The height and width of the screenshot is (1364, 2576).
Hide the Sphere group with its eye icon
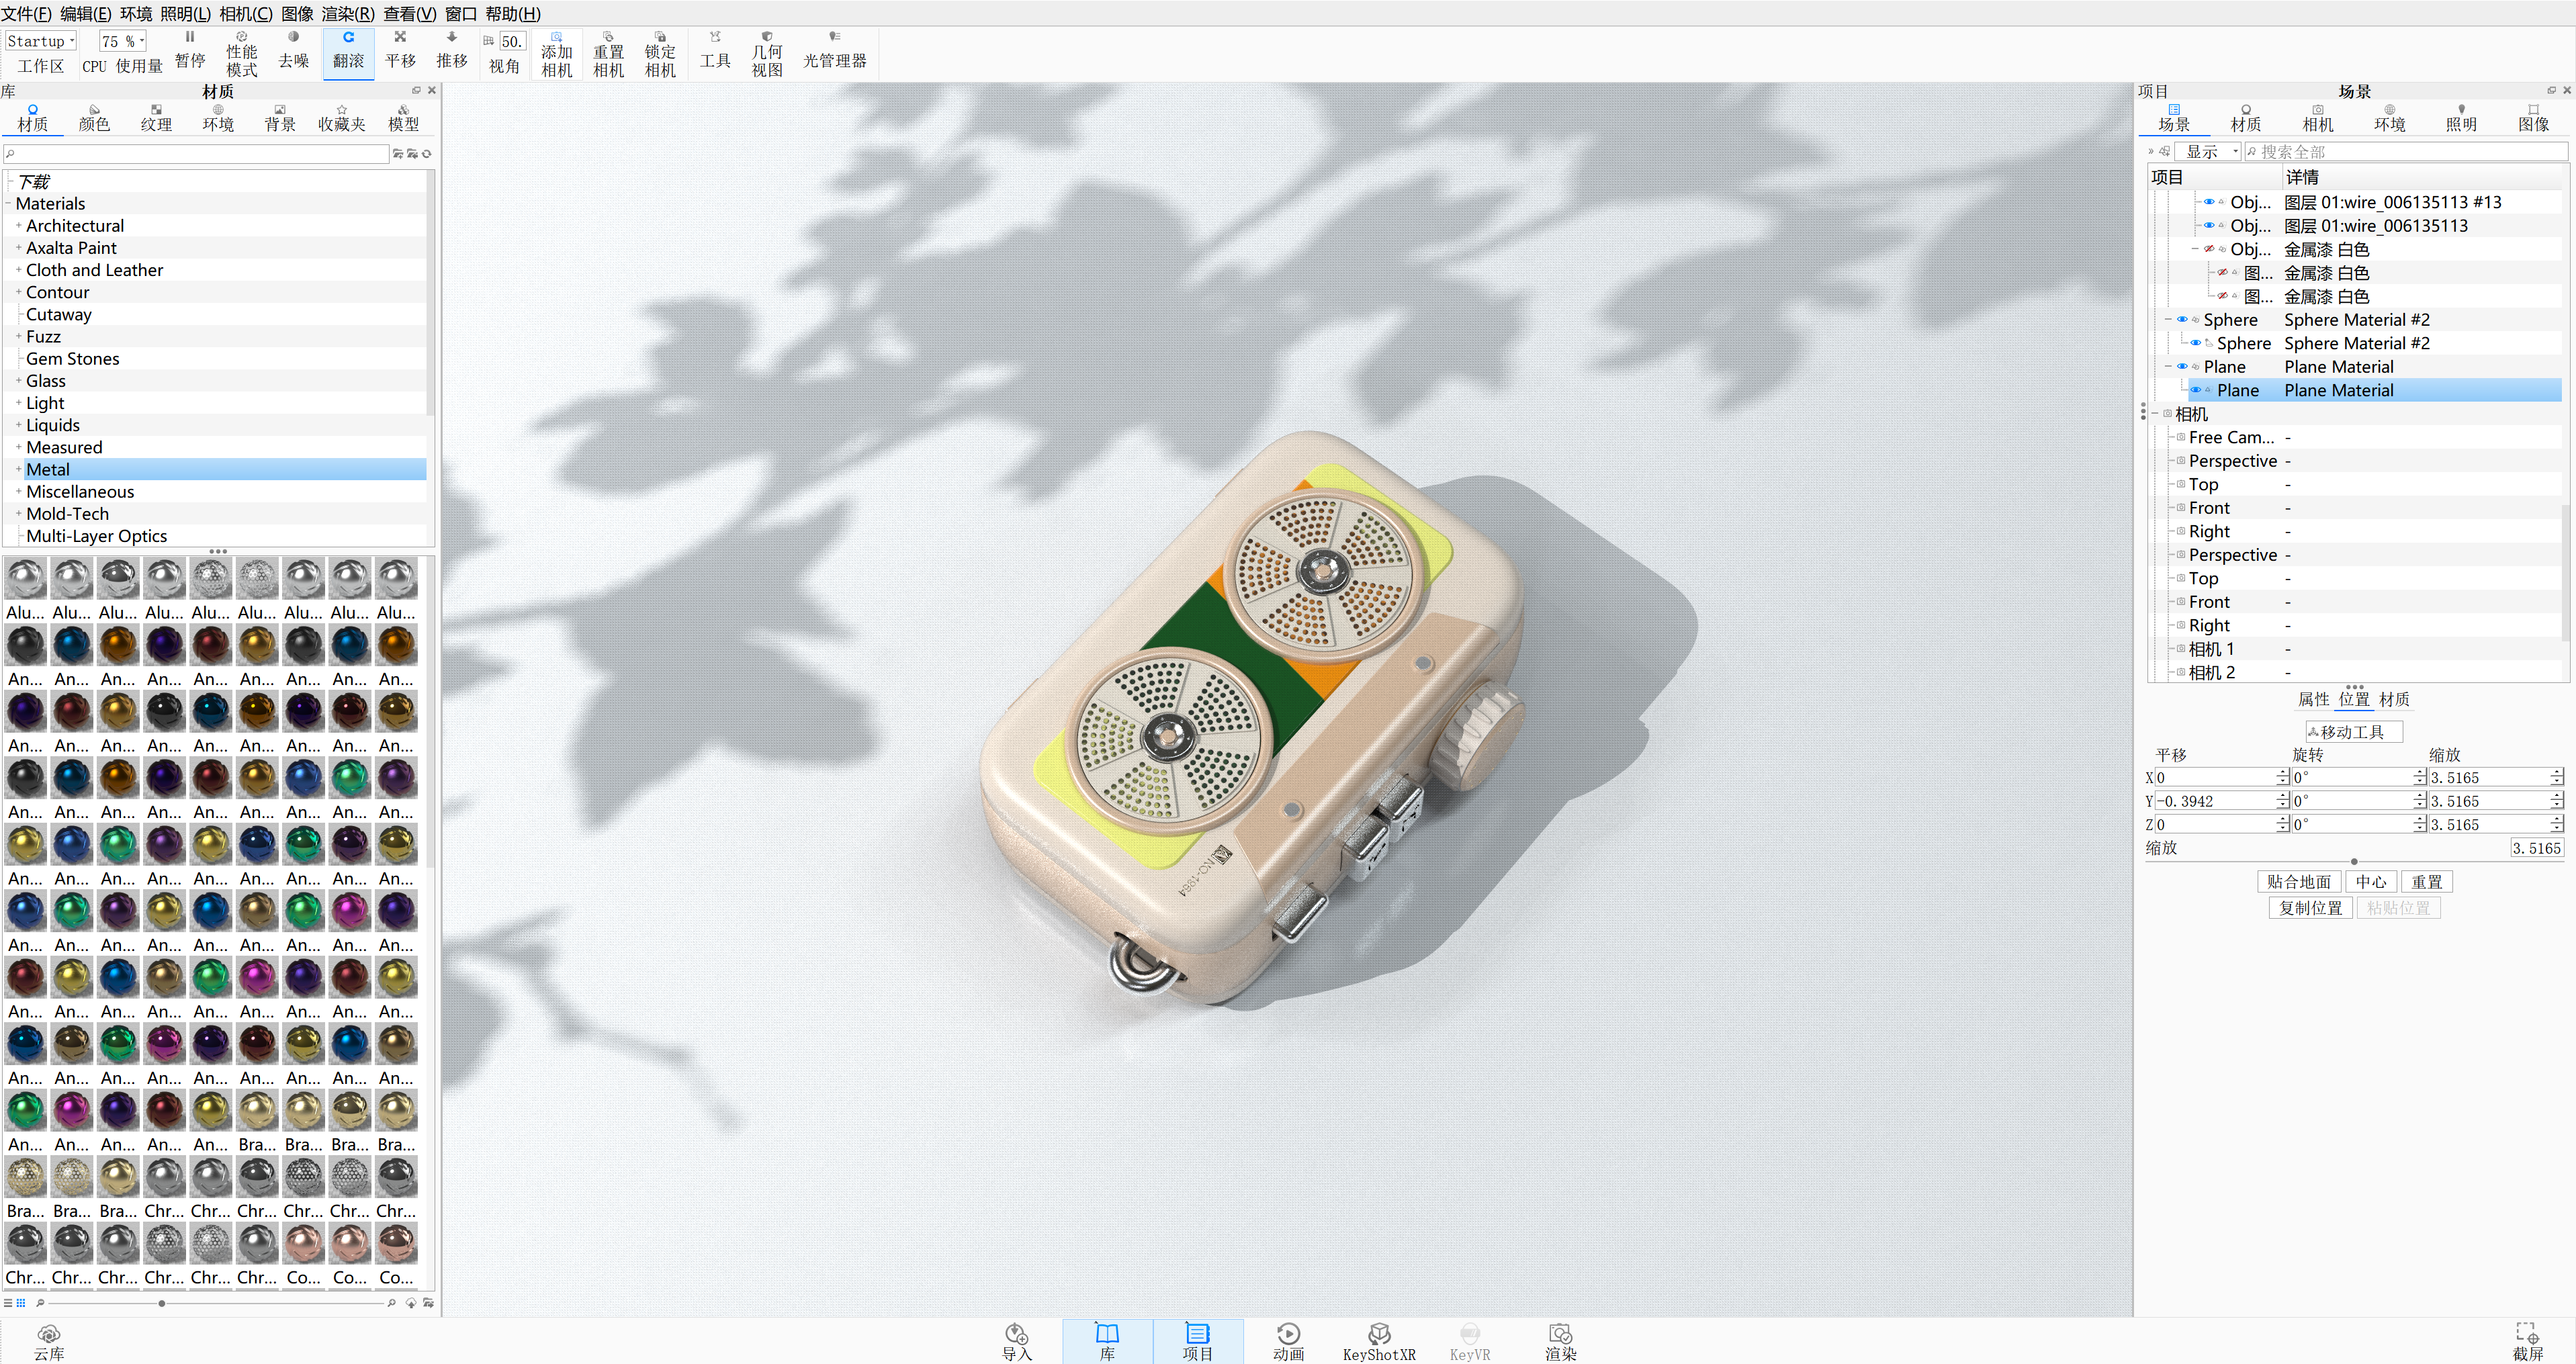pos(2183,320)
